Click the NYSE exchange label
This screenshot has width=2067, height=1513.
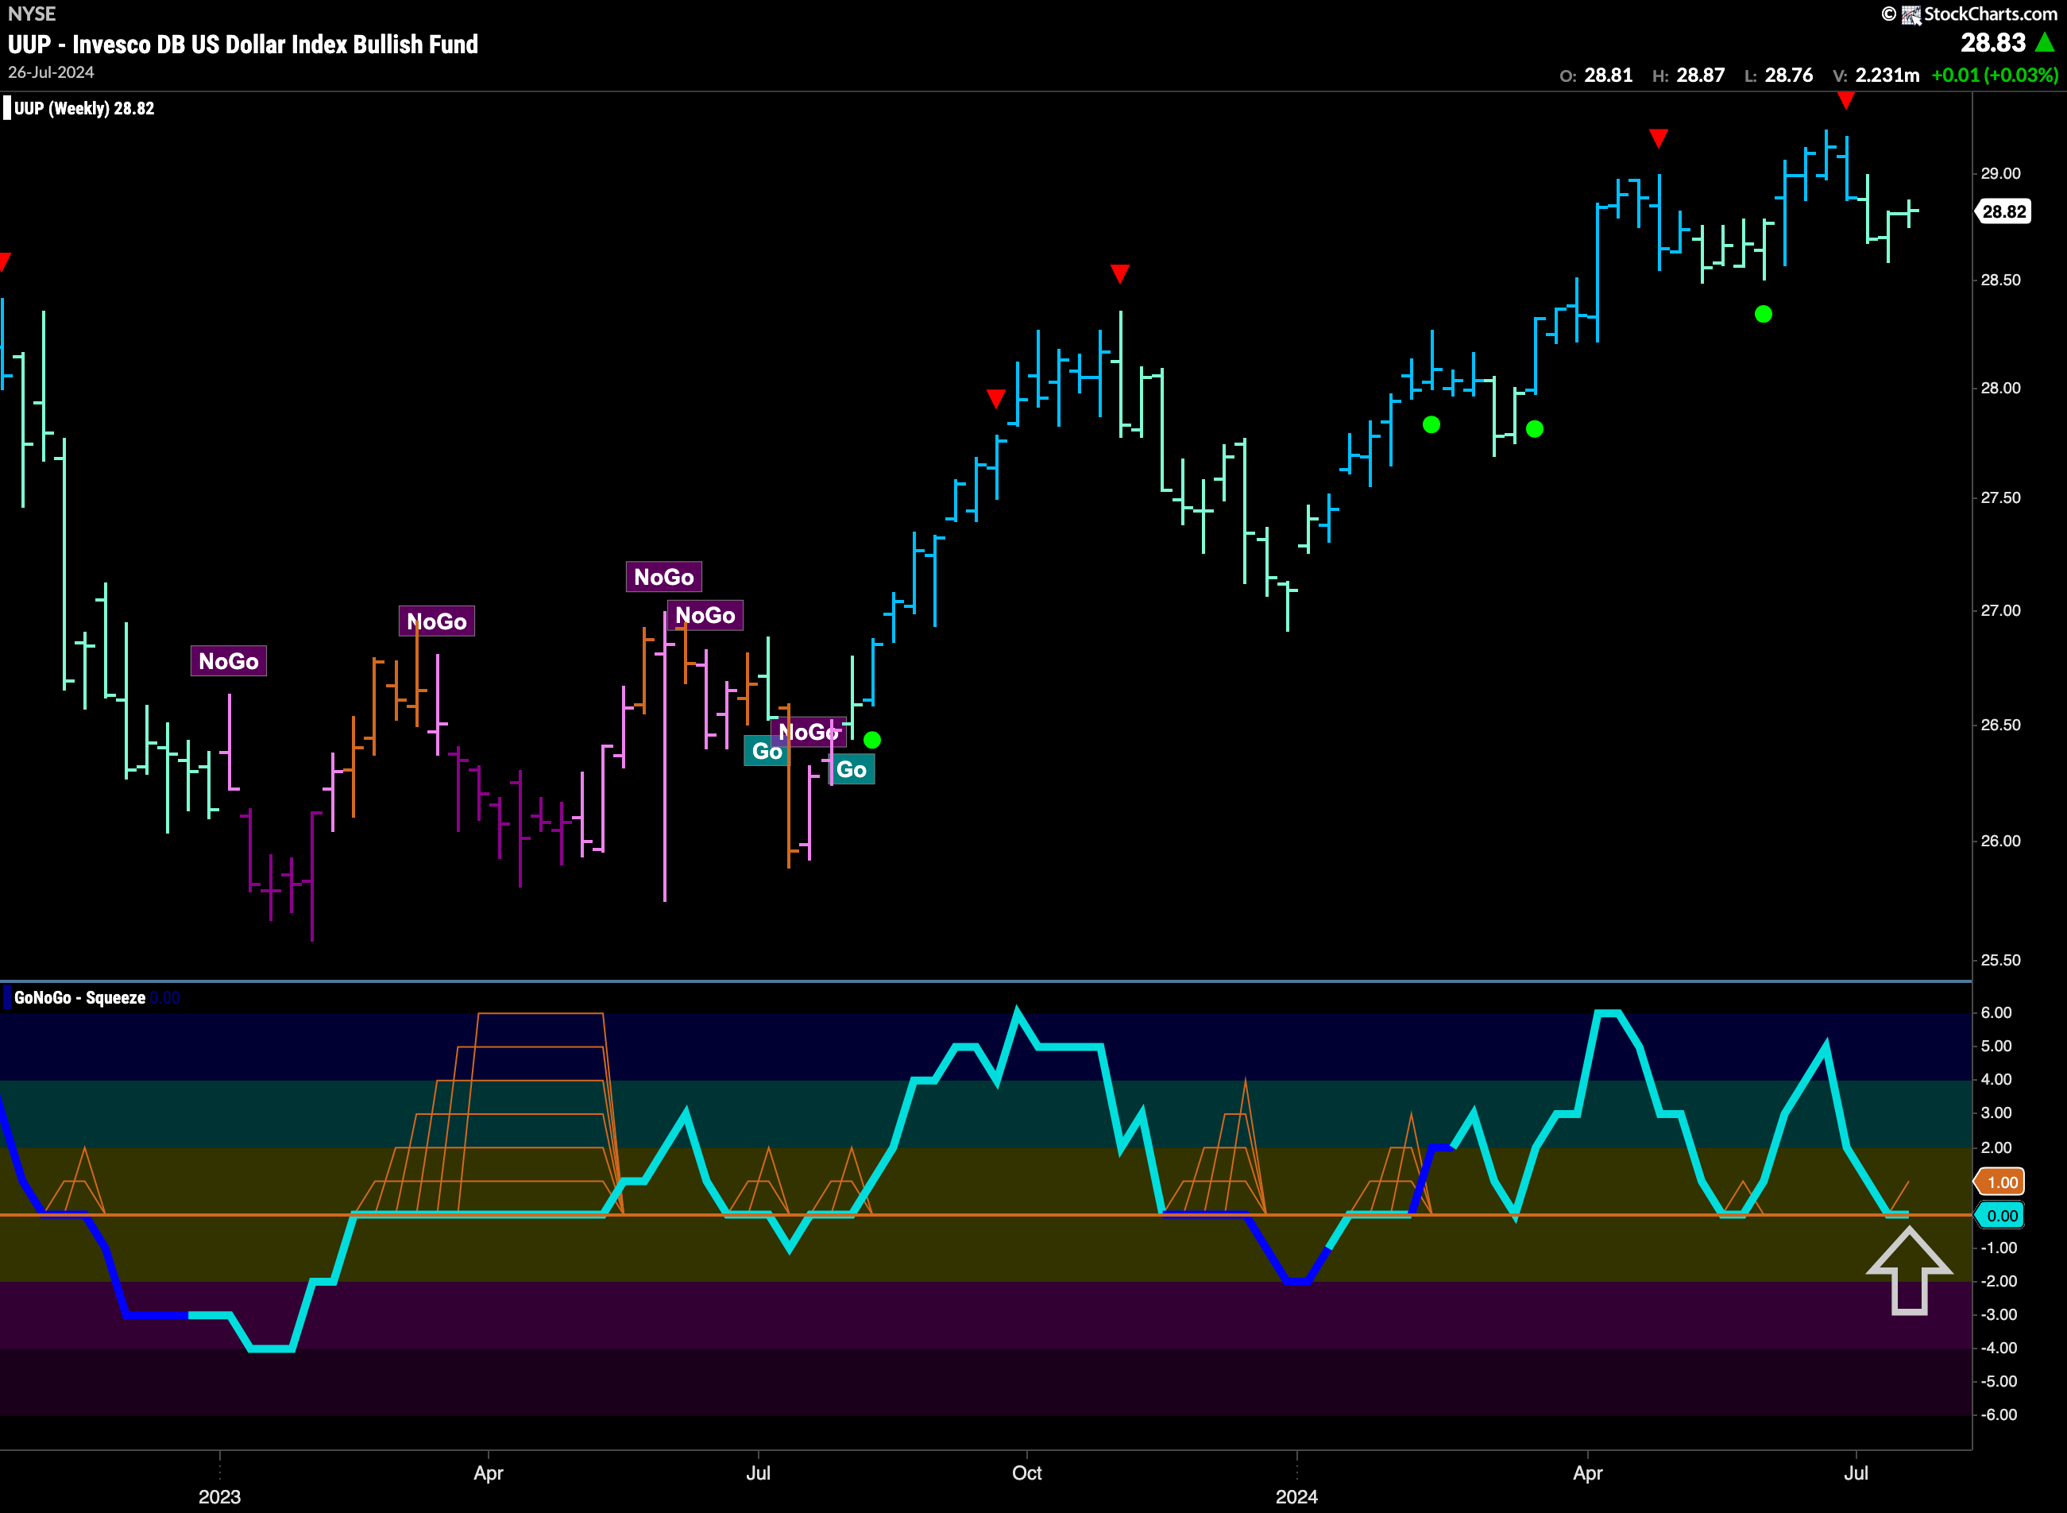tap(32, 14)
